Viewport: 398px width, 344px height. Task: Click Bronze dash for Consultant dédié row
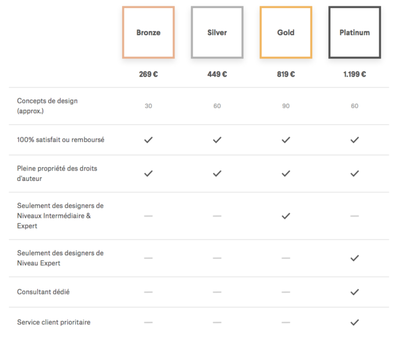click(x=148, y=292)
